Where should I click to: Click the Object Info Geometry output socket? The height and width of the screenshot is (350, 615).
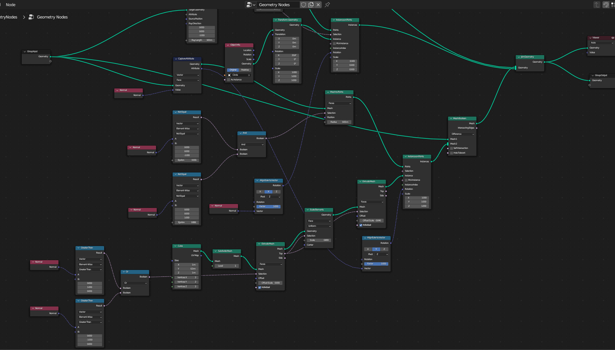(x=253, y=64)
